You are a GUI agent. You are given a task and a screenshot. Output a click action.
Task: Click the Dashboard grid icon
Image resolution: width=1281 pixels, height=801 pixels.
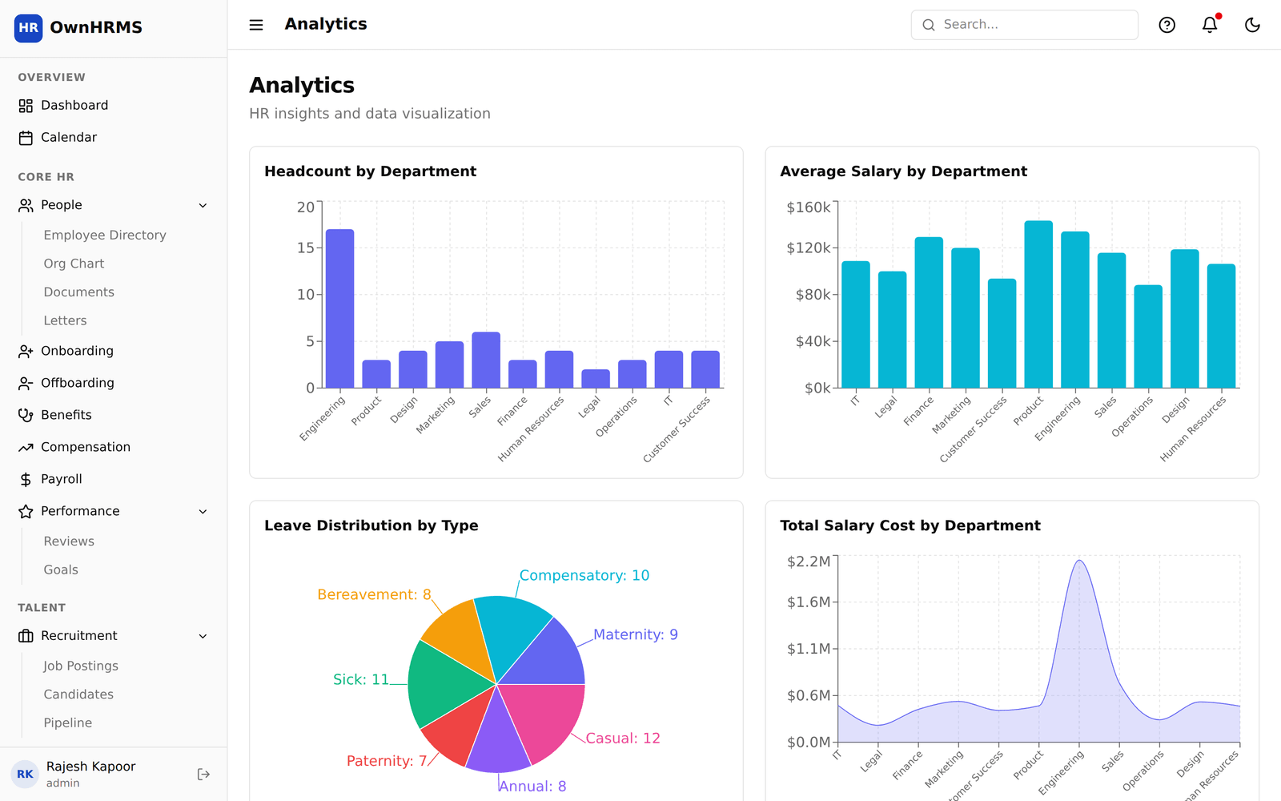pos(26,106)
